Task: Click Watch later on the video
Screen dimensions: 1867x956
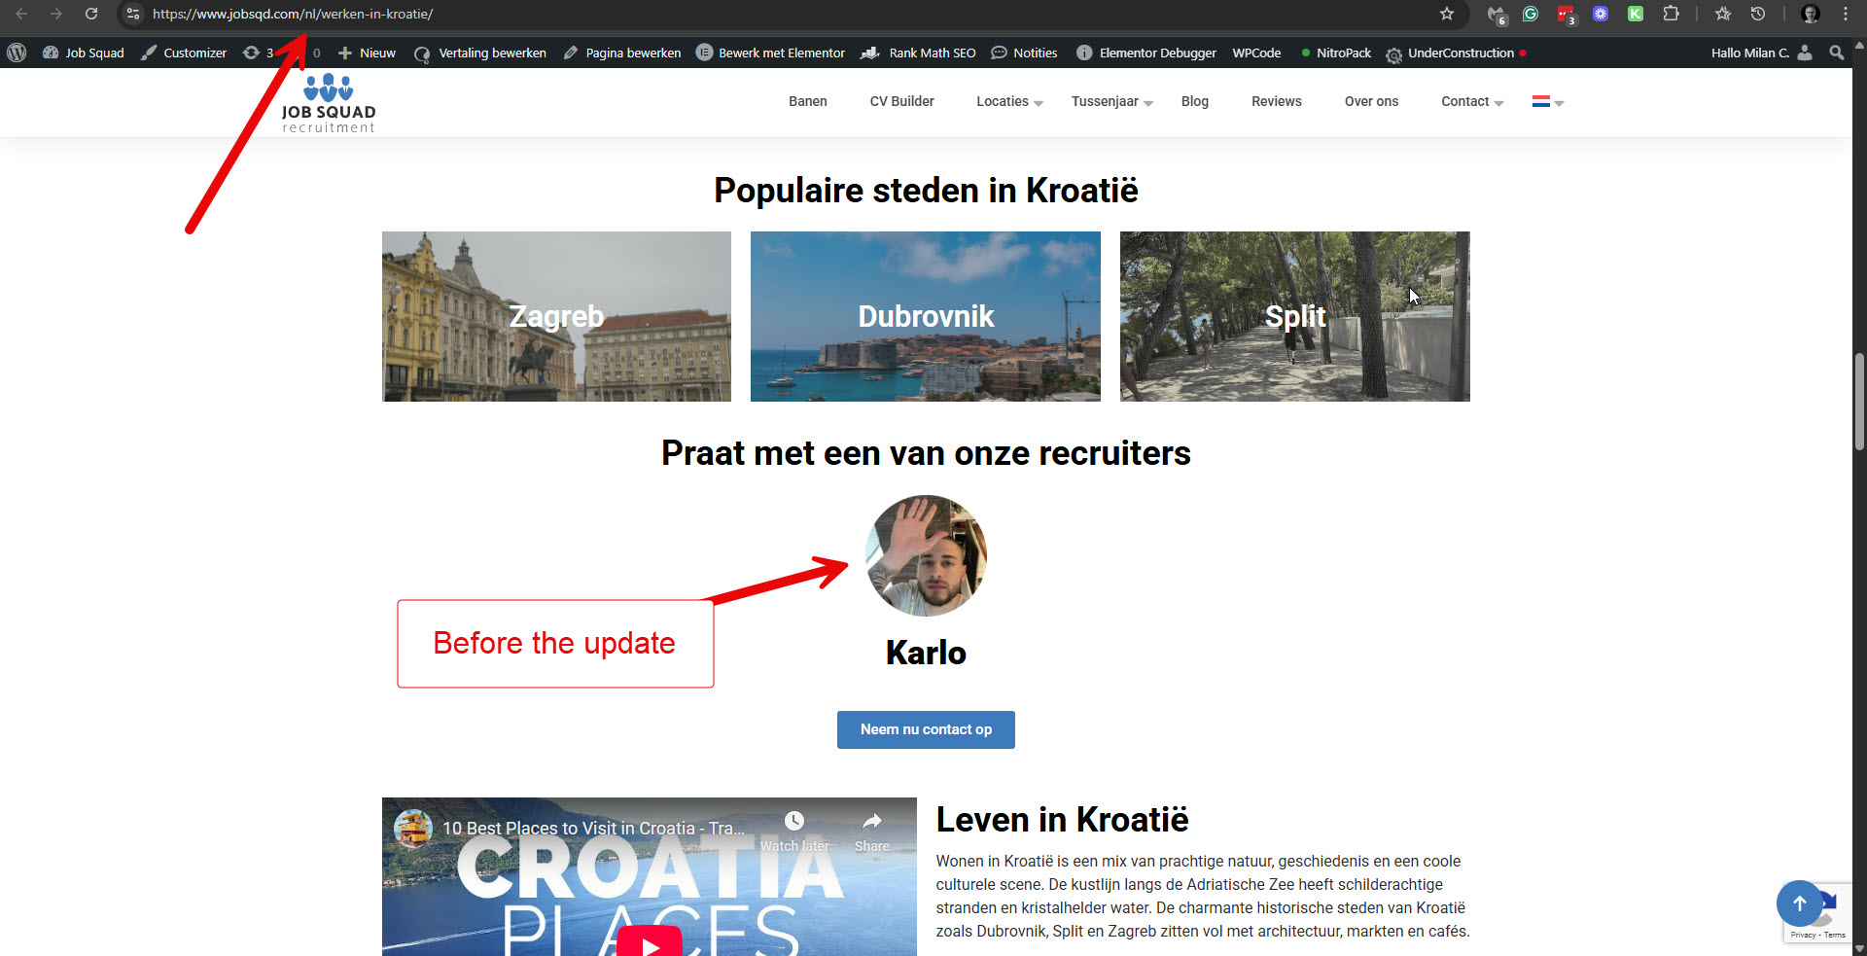Action: 794,832
